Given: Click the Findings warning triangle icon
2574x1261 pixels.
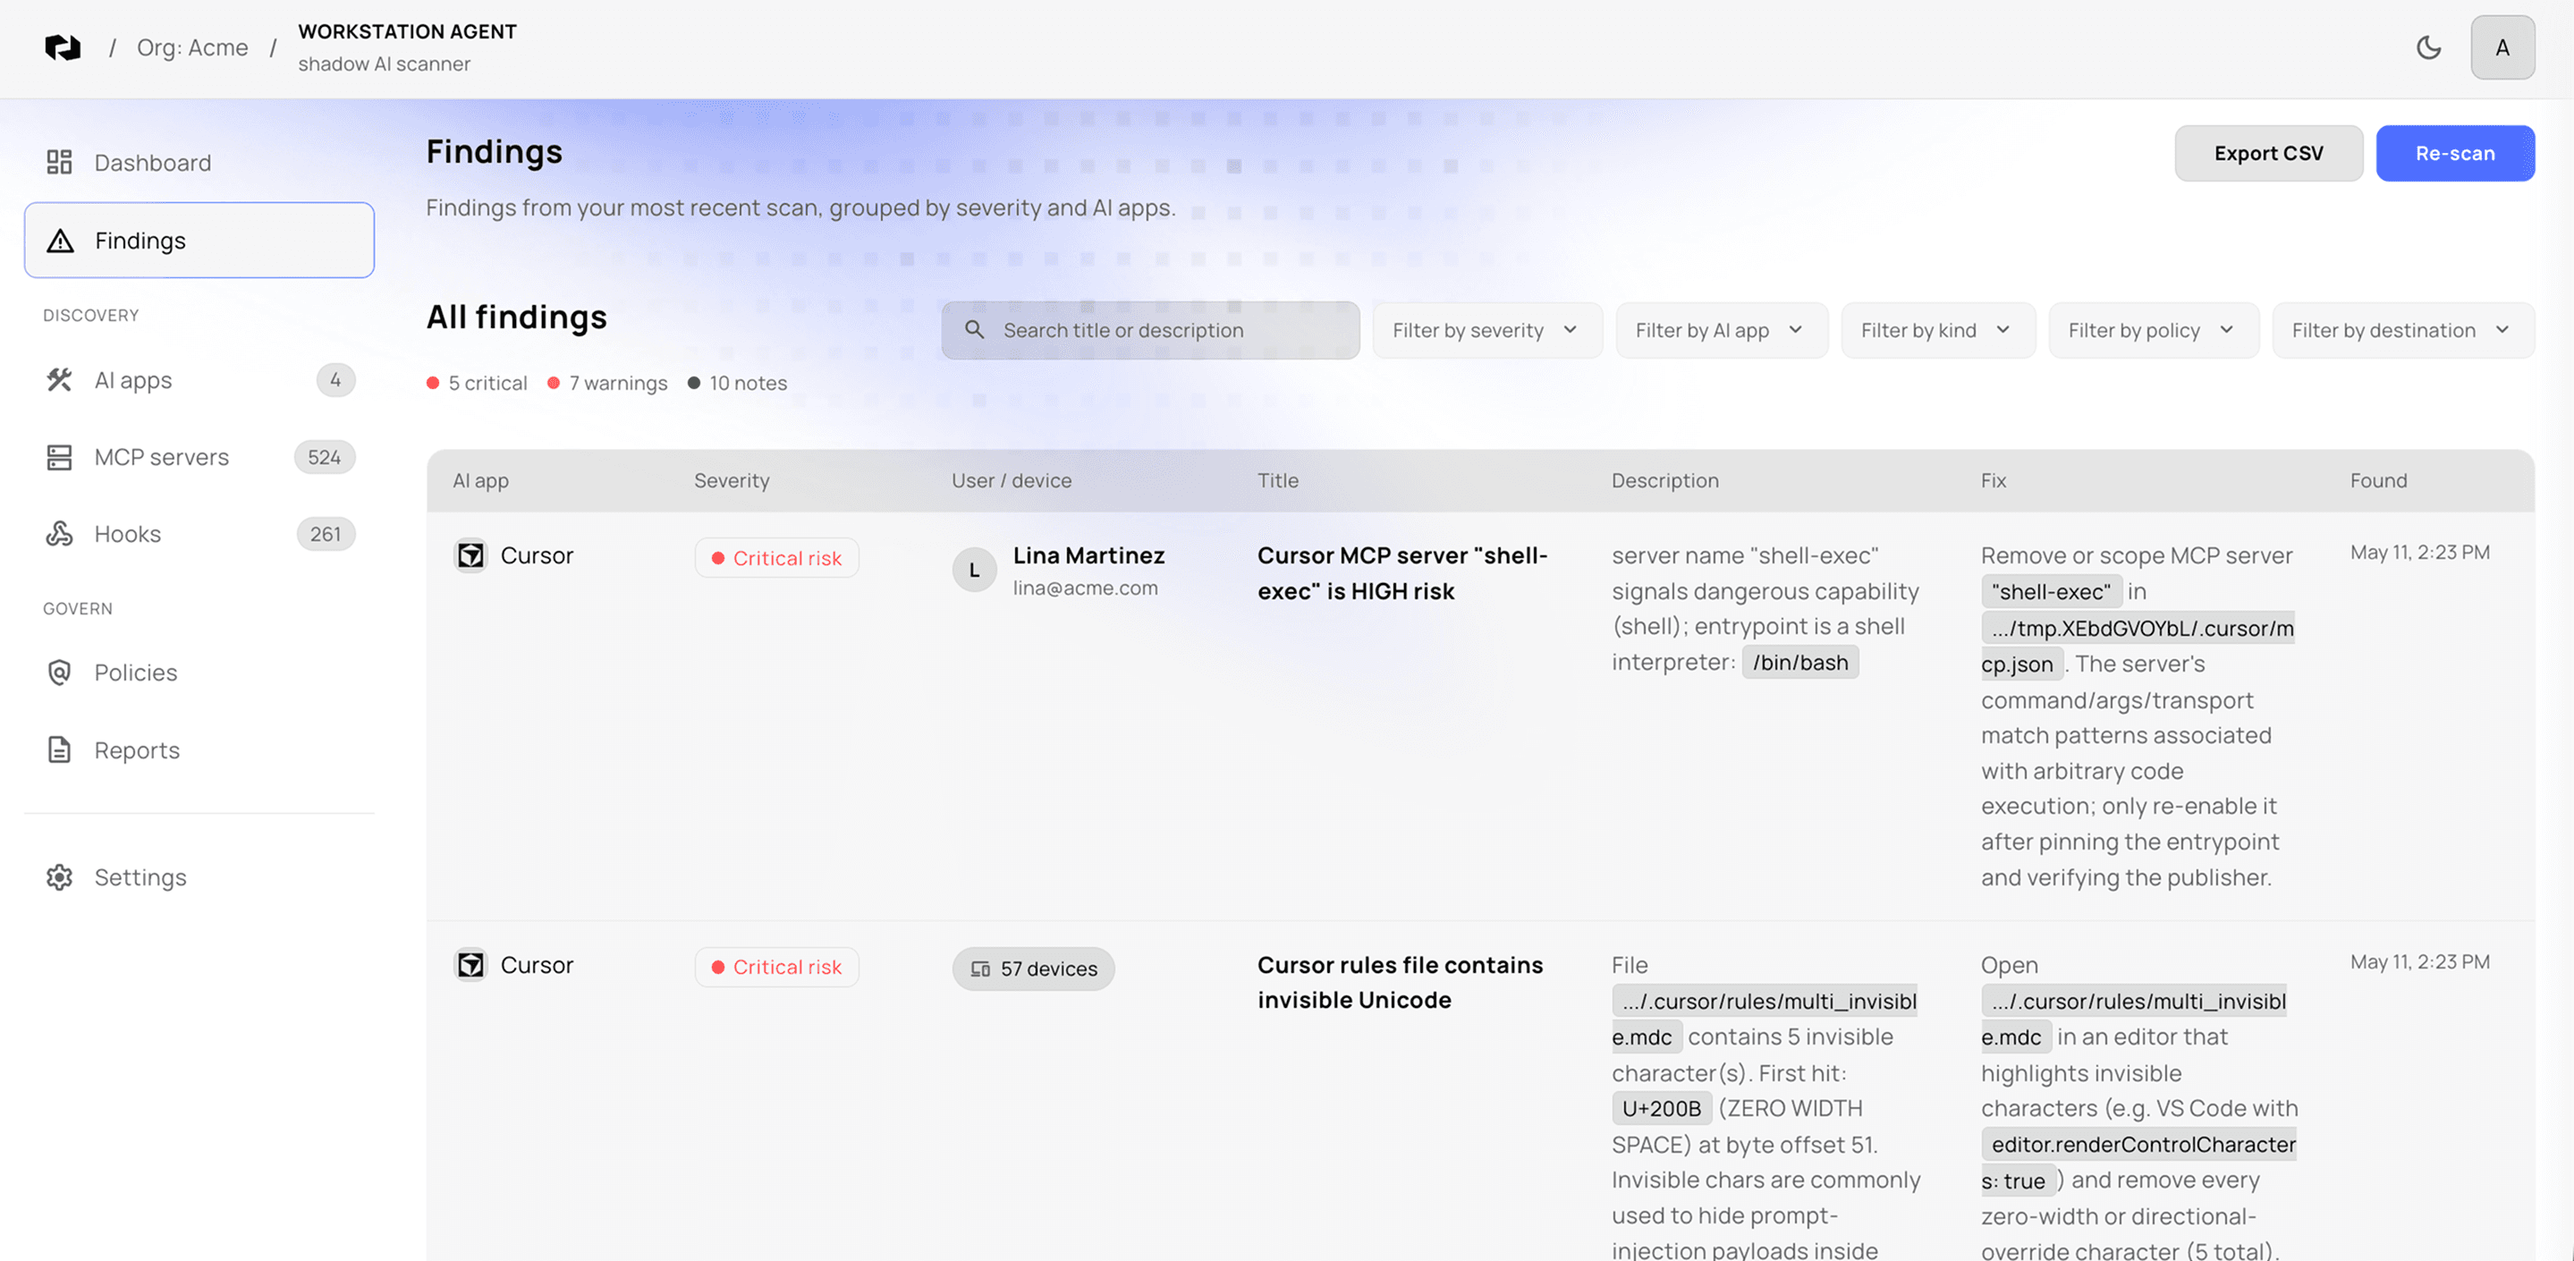Looking at the screenshot, I should (60, 241).
